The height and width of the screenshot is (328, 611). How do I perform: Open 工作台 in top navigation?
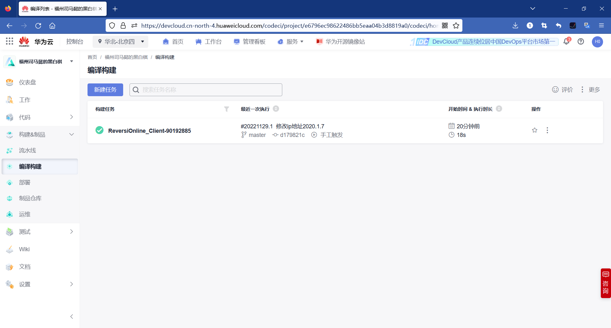tap(208, 42)
